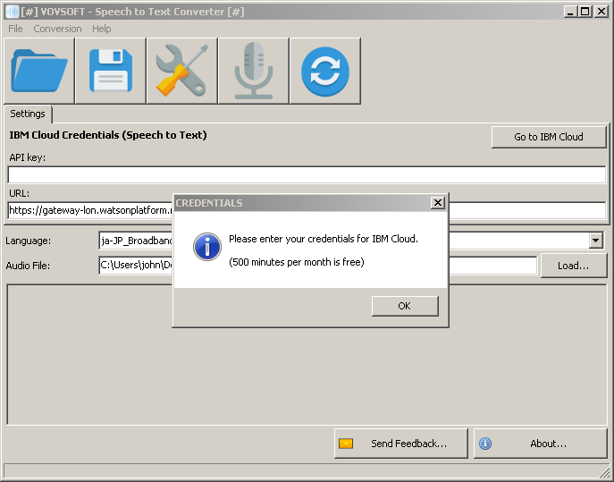Click the app icon in title bar

[13, 12]
